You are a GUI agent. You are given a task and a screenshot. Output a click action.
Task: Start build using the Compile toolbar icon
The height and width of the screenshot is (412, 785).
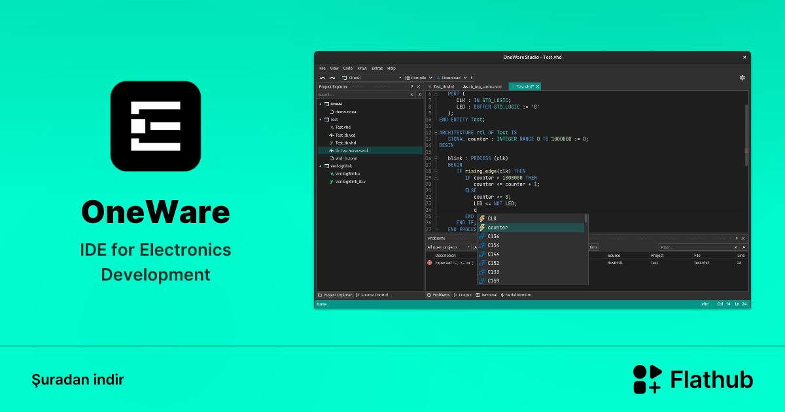tap(408, 78)
